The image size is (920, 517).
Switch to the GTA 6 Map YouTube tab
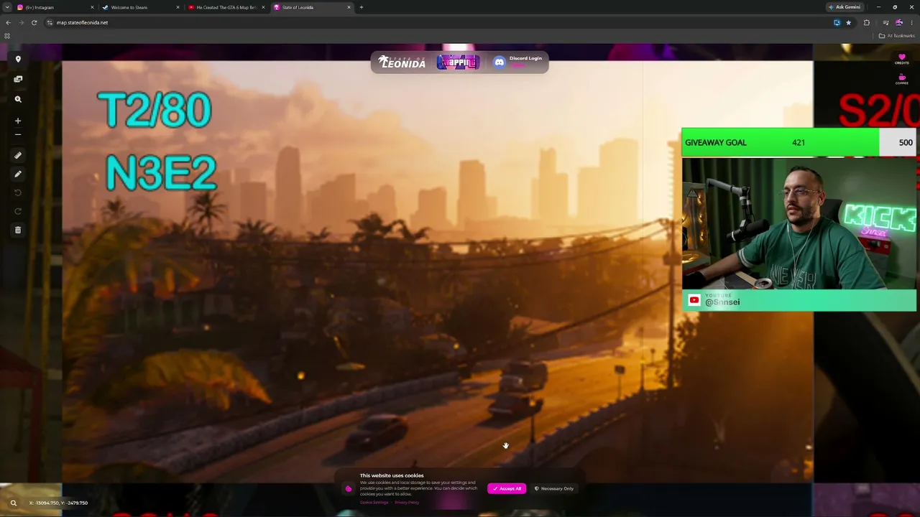click(227, 7)
